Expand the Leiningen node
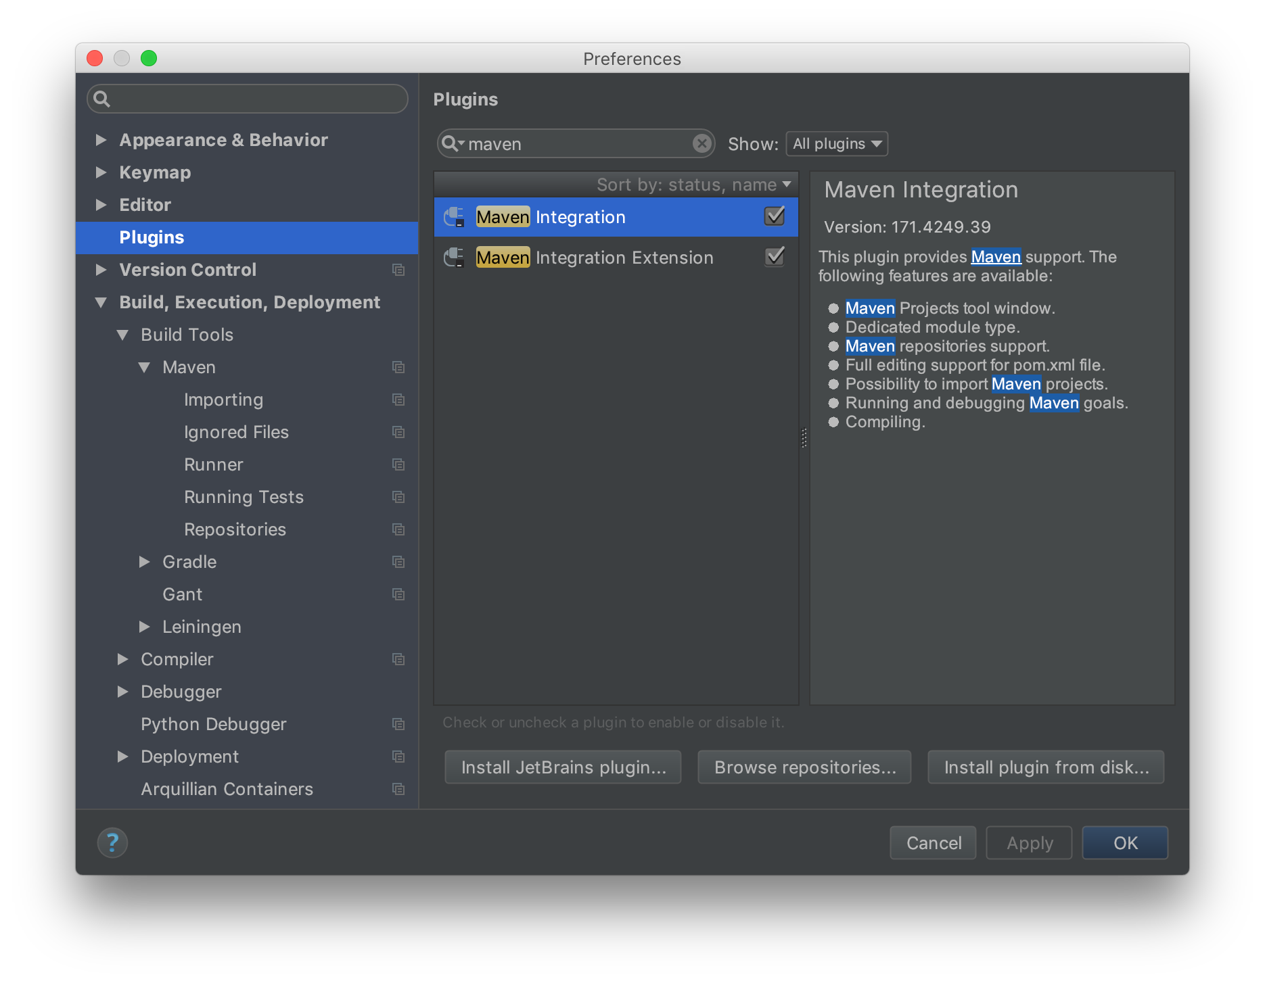The width and height of the screenshot is (1265, 983). [x=145, y=627]
